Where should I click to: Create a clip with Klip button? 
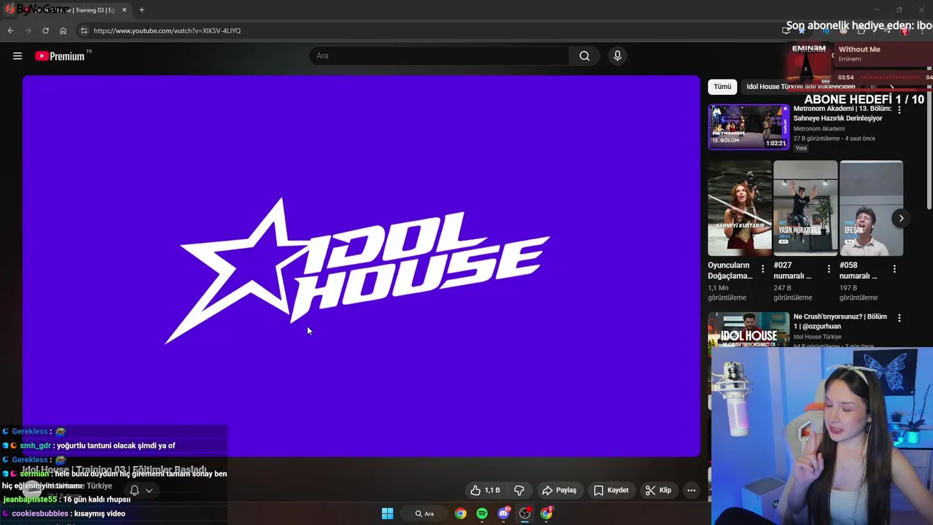[x=658, y=490]
